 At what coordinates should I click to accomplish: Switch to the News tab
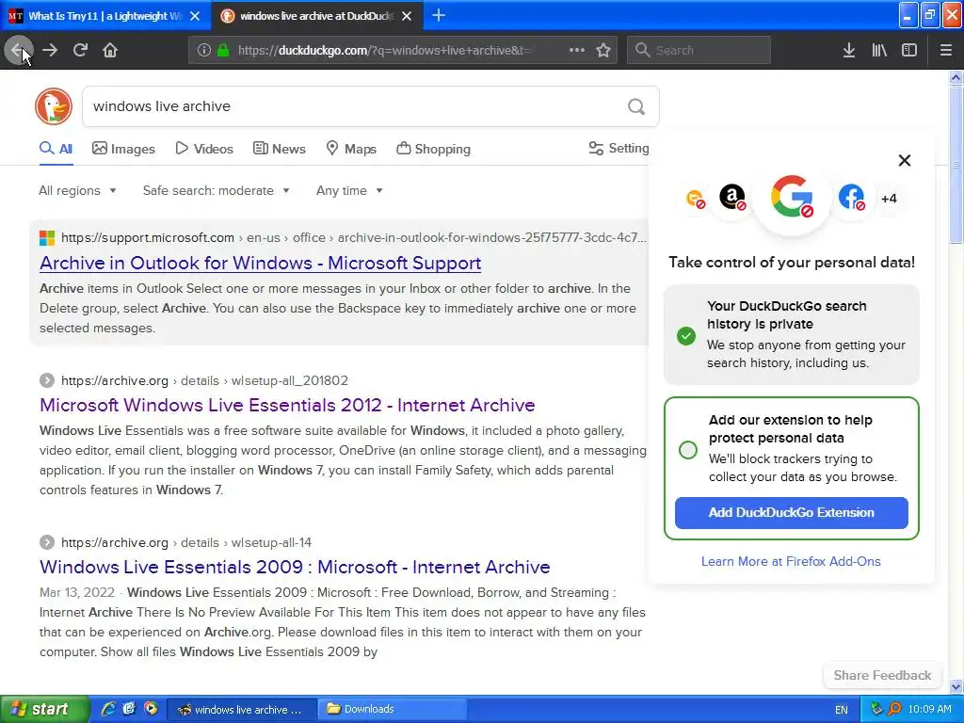[279, 149]
